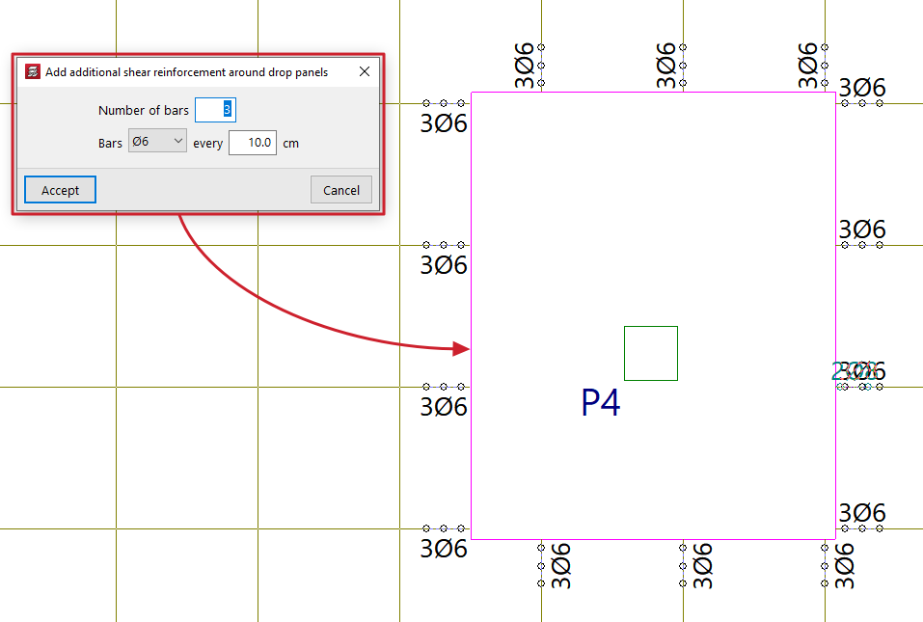Select the green column square at P4
923x622 pixels.
[651, 353]
